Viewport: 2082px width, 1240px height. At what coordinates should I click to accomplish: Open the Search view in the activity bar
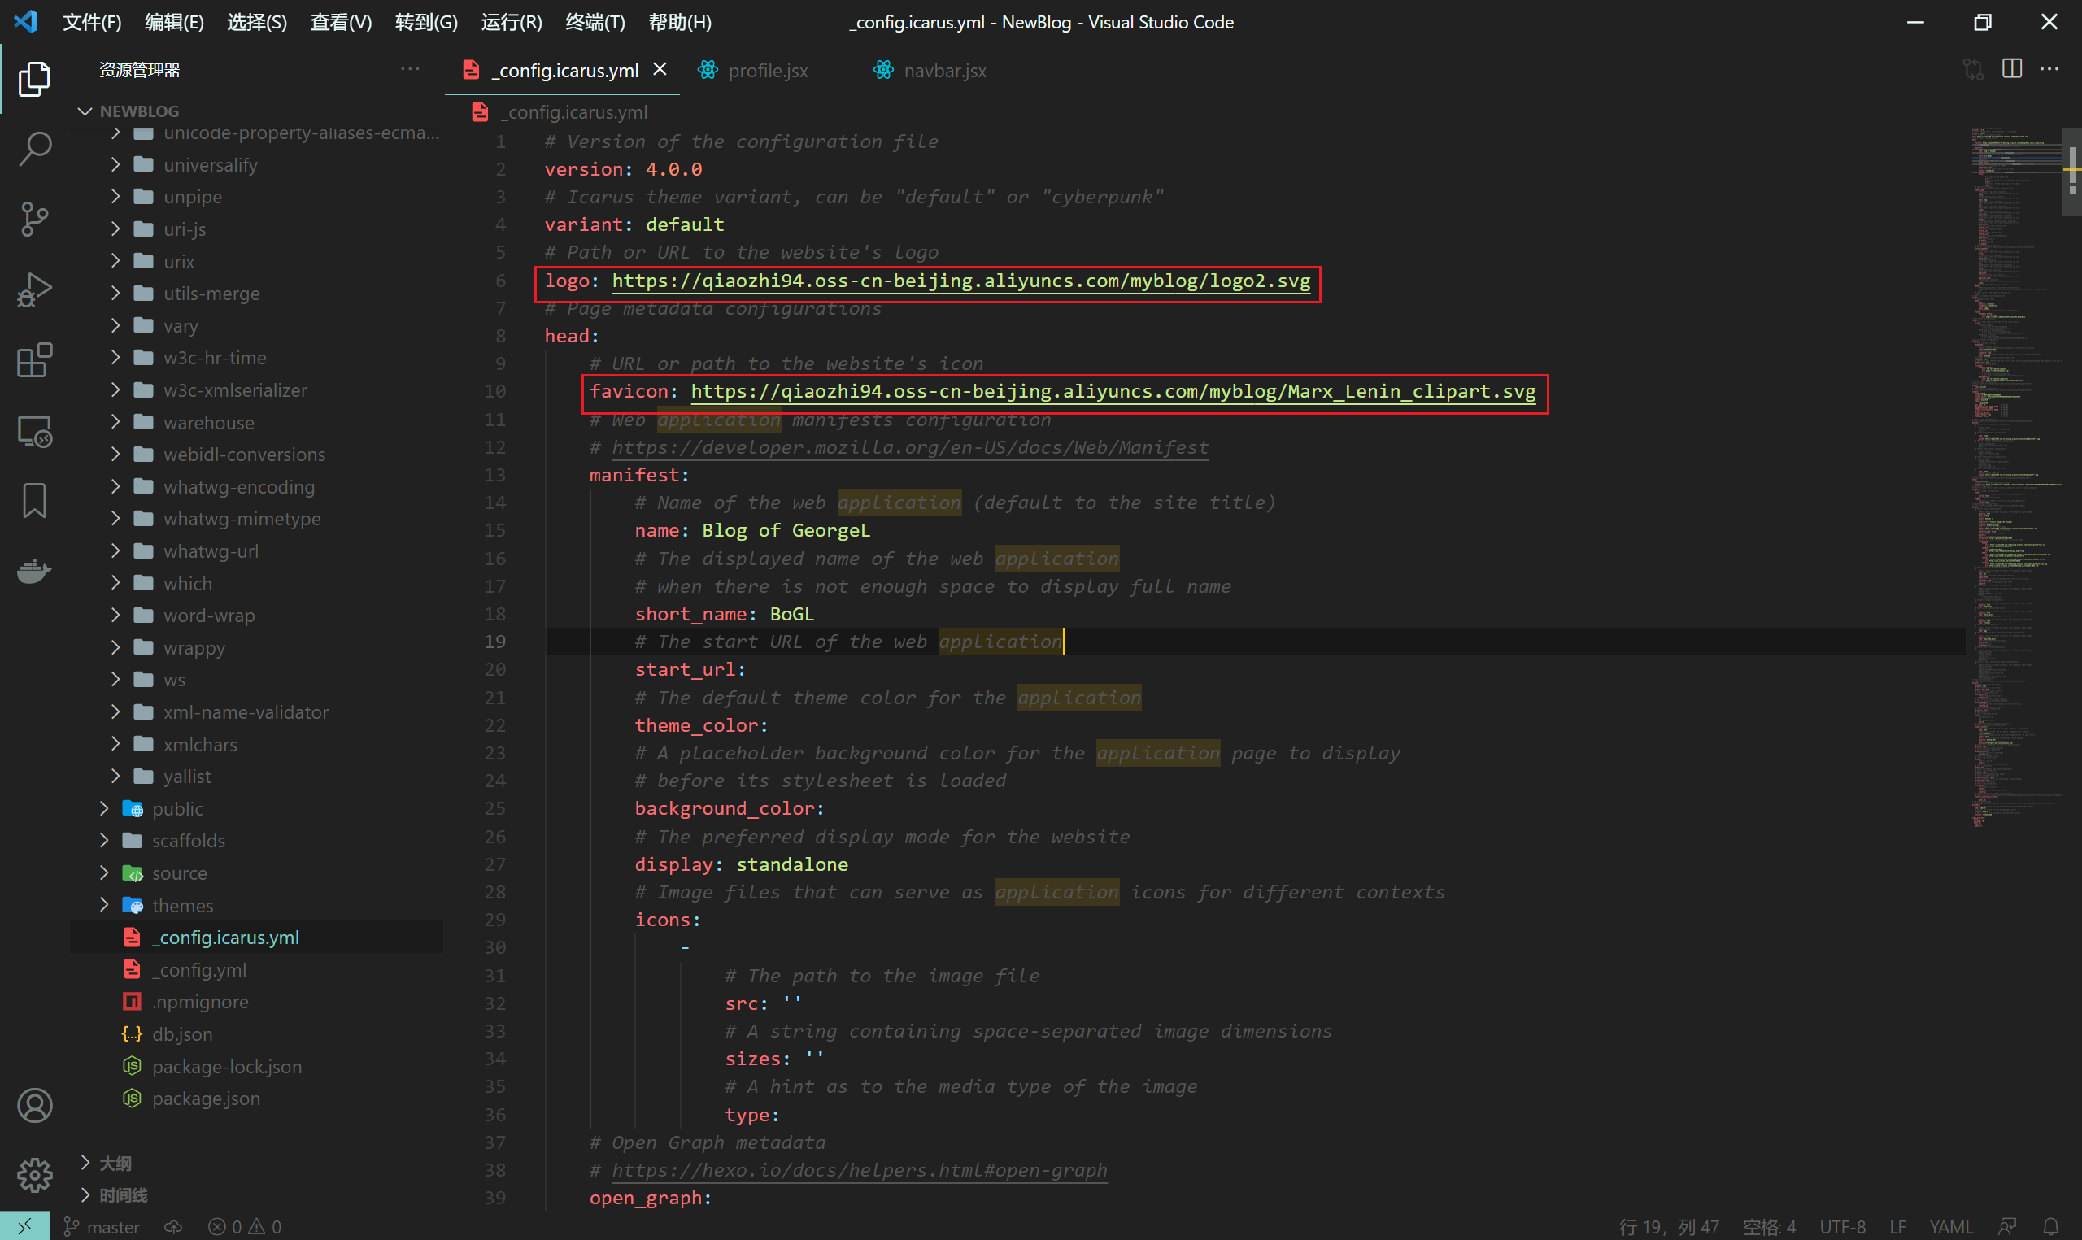[x=34, y=148]
